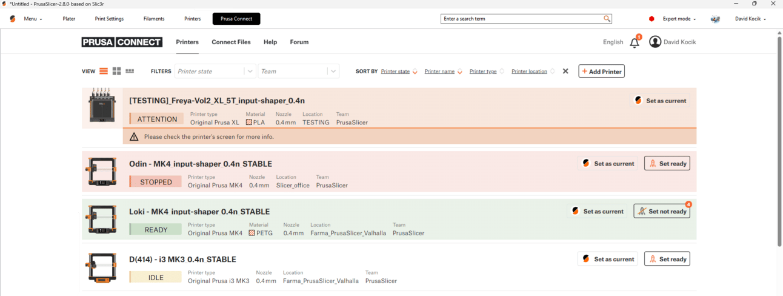Set the Odin MK4 printer ready

pos(667,163)
